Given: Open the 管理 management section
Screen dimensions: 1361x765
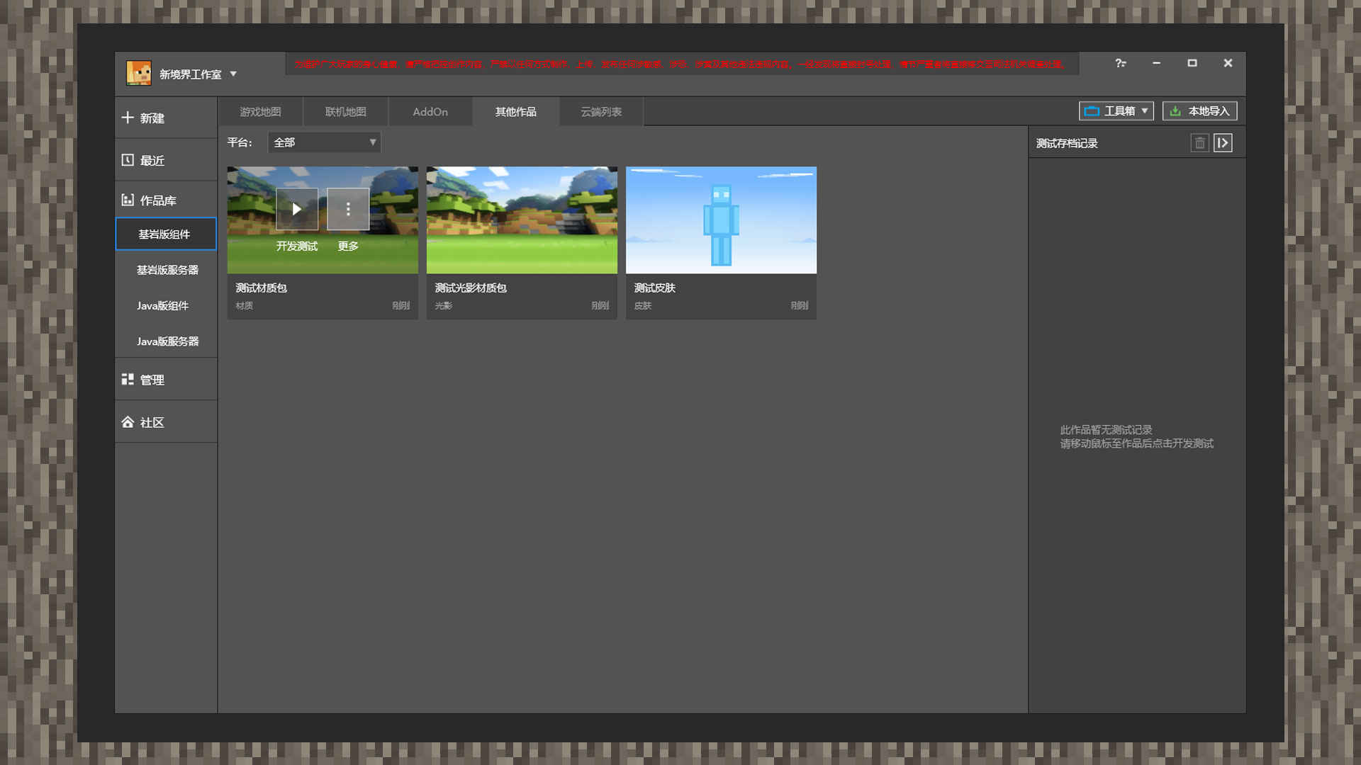Looking at the screenshot, I should [x=166, y=380].
